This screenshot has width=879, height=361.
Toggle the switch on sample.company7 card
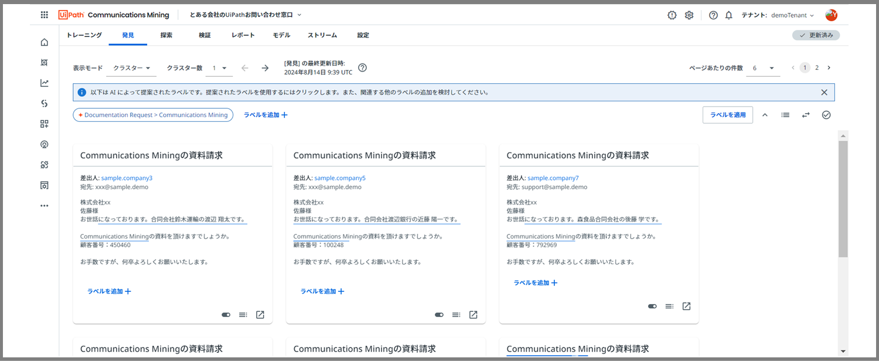653,306
